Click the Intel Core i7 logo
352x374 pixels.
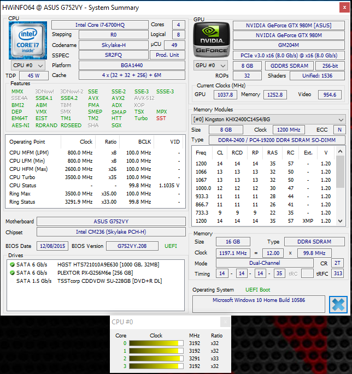tap(28, 40)
